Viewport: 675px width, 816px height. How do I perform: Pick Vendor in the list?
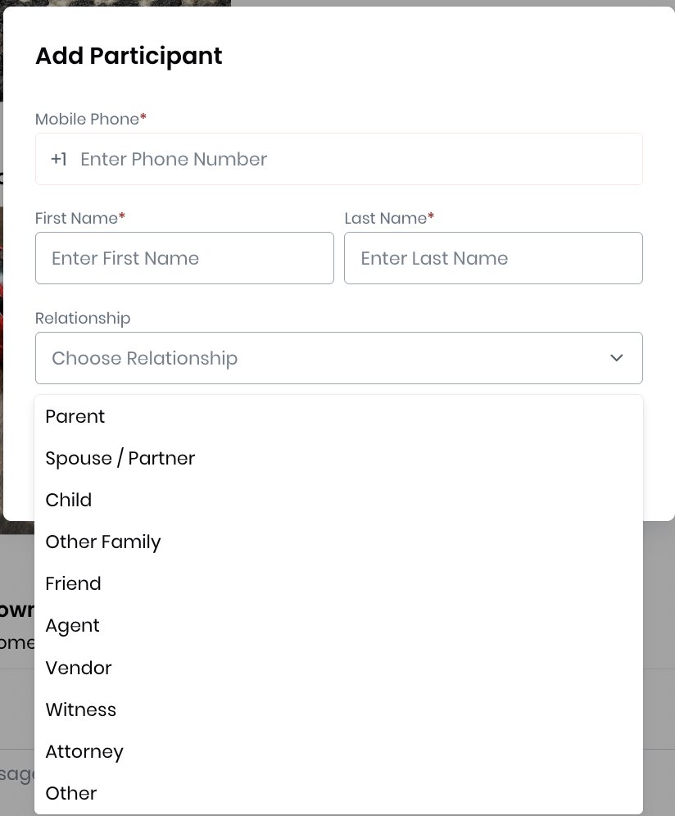[79, 668]
